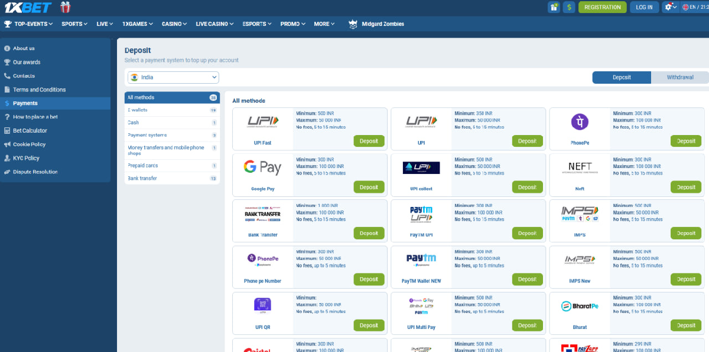Click the REGISTRATION button
Screen dimensions: 709x352
(602, 7)
